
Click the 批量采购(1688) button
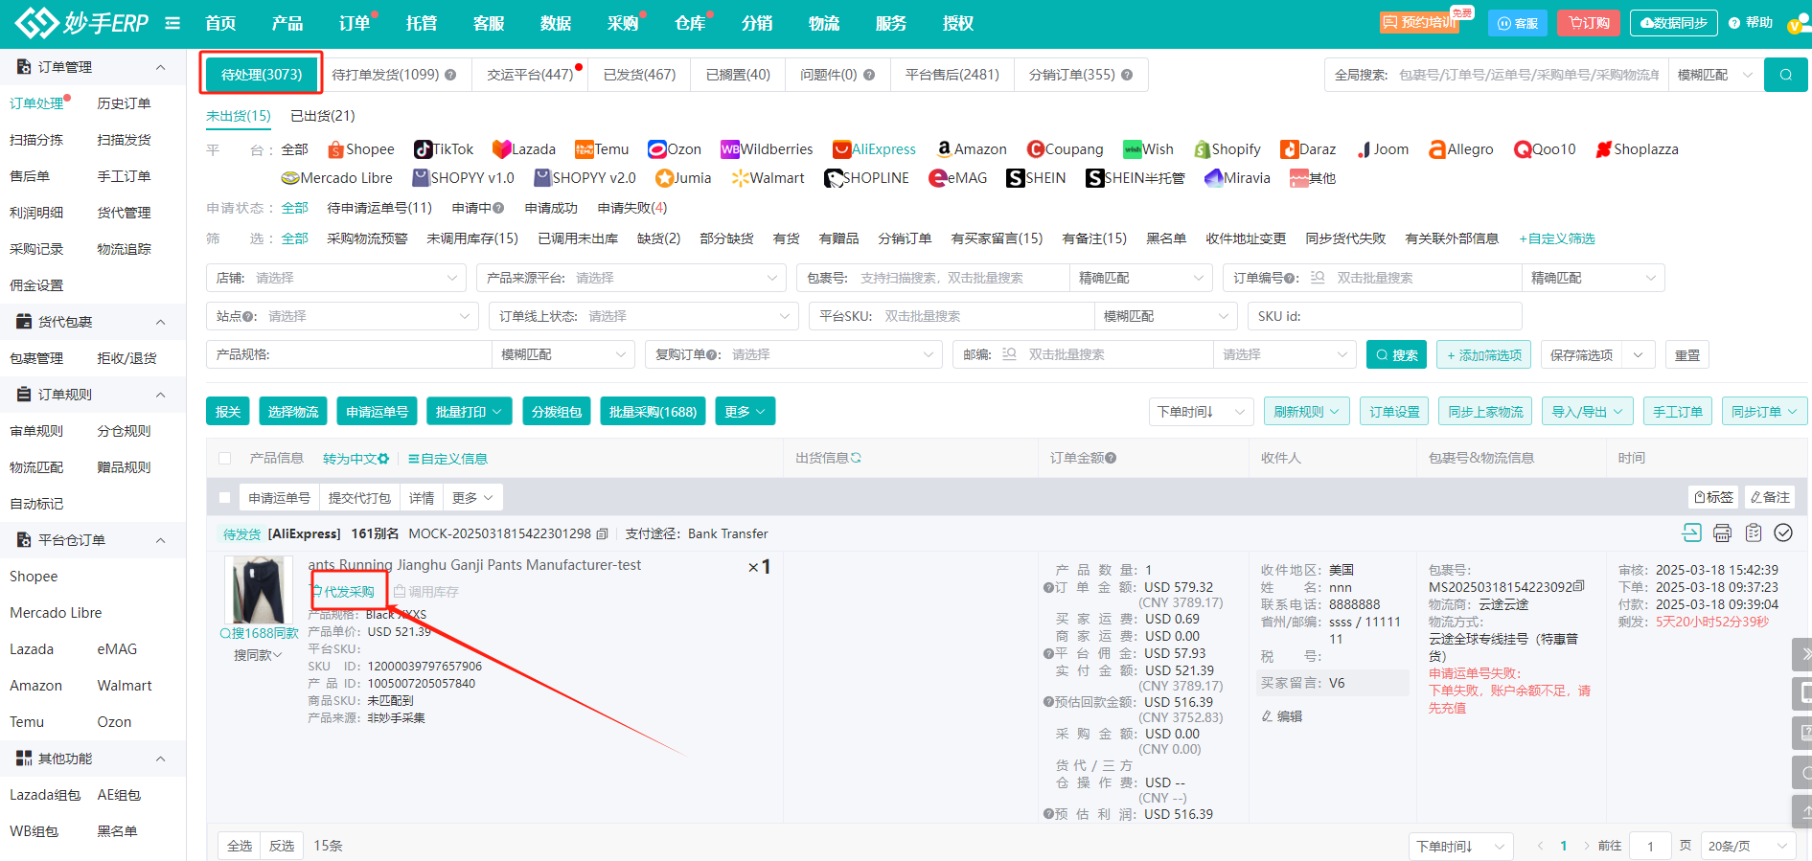[x=653, y=412]
